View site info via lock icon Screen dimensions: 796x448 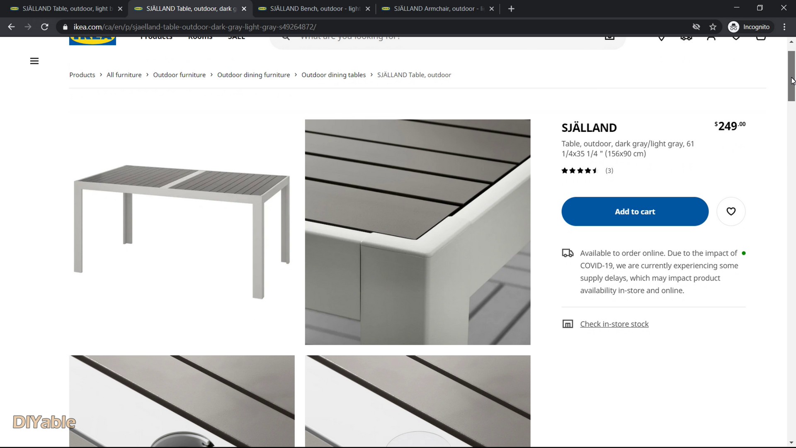tap(65, 27)
